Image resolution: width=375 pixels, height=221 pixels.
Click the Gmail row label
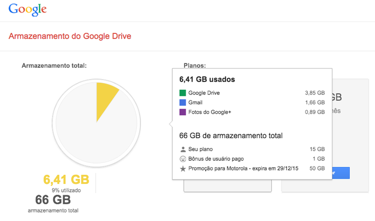pyautogui.click(x=195, y=102)
